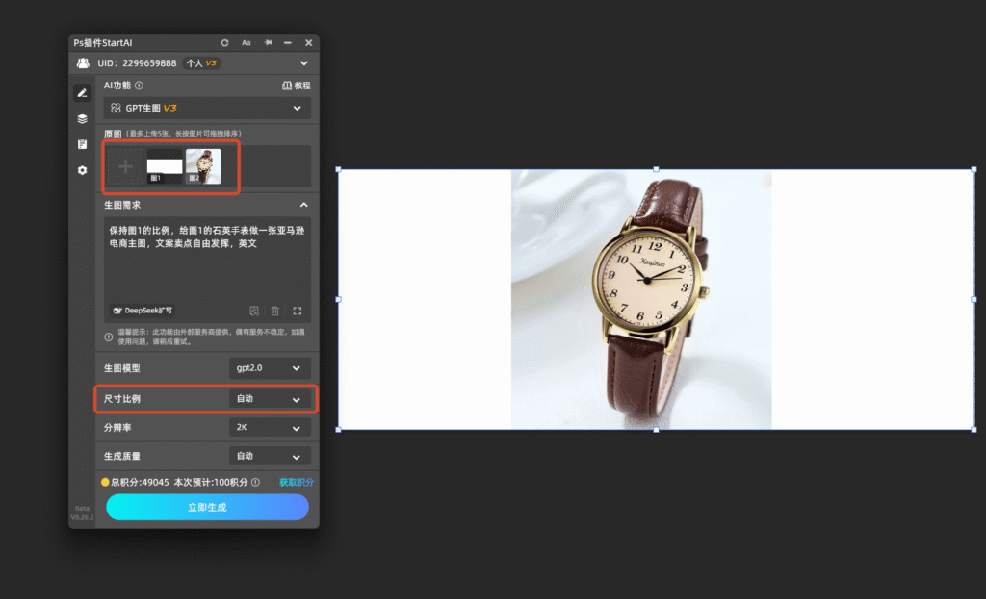
Task: Click the info icon beside AI功能
Action: click(139, 86)
